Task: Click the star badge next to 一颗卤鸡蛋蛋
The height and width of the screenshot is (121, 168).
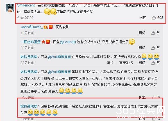Action: point(43,42)
